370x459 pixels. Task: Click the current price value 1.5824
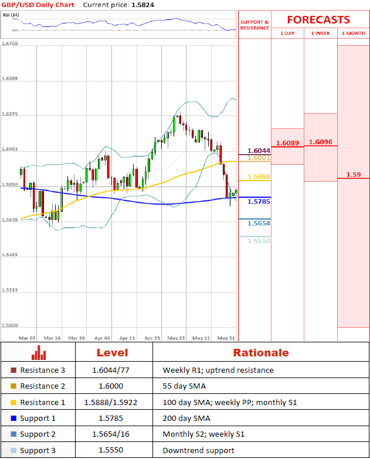coord(143,5)
